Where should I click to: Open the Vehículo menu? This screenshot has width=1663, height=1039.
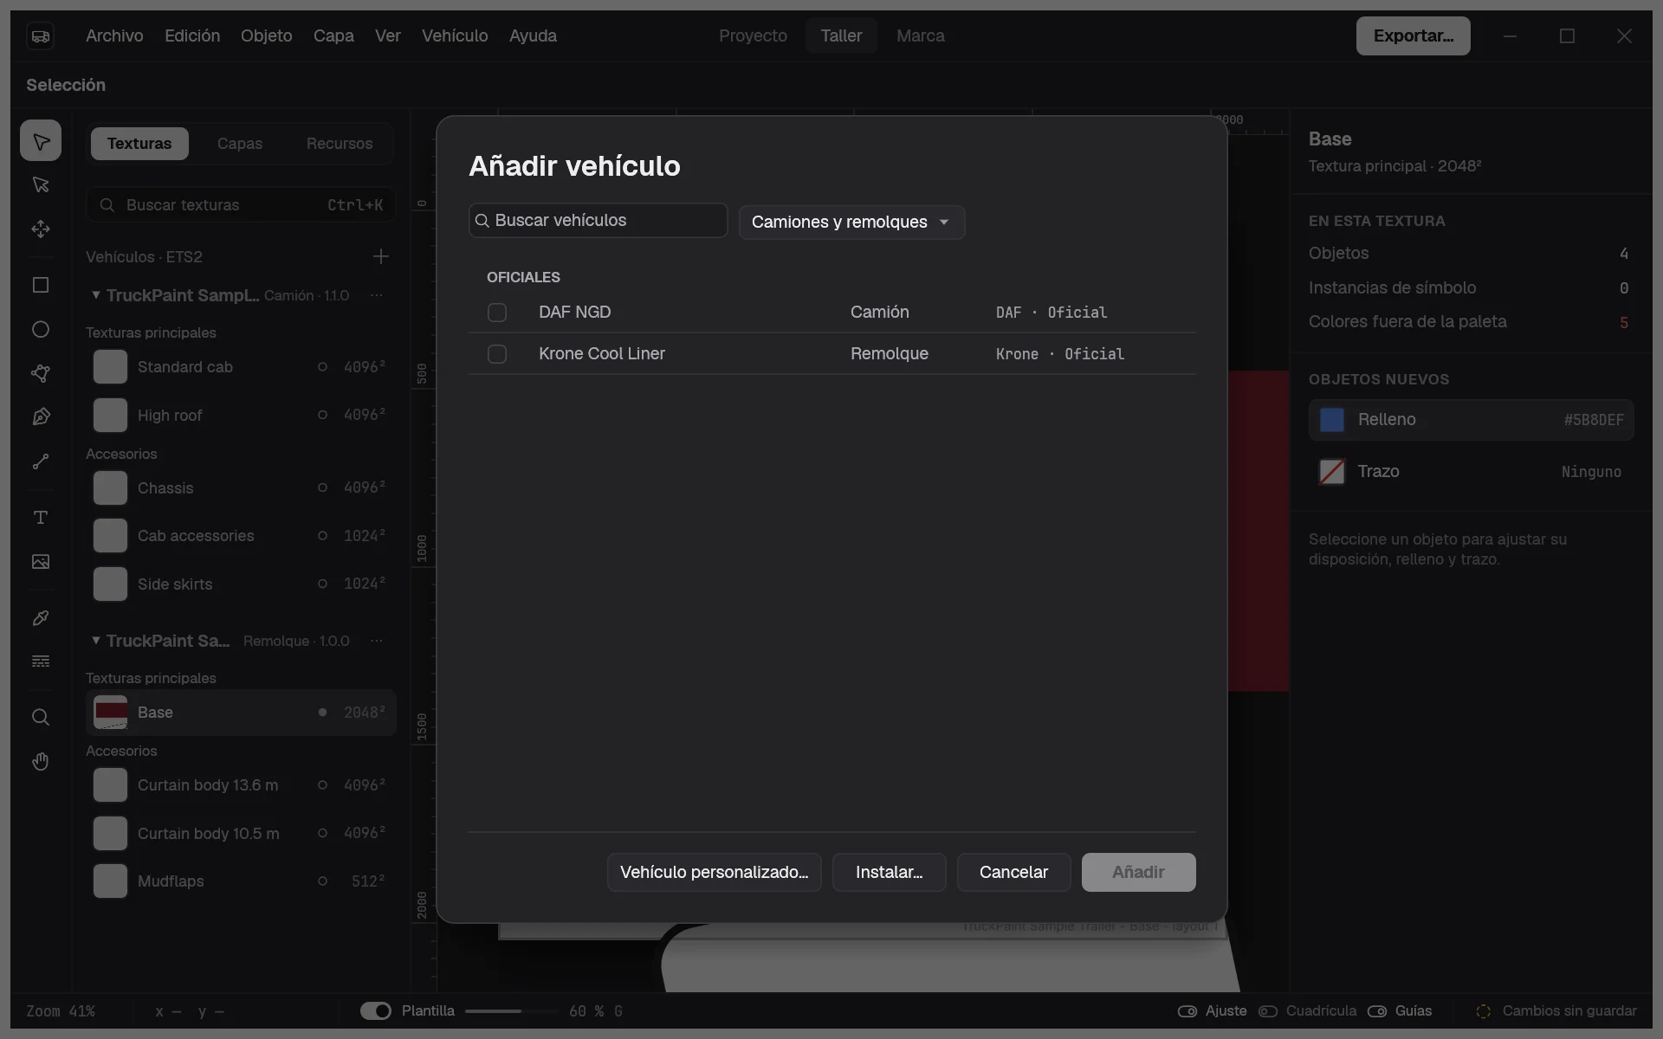(x=455, y=35)
